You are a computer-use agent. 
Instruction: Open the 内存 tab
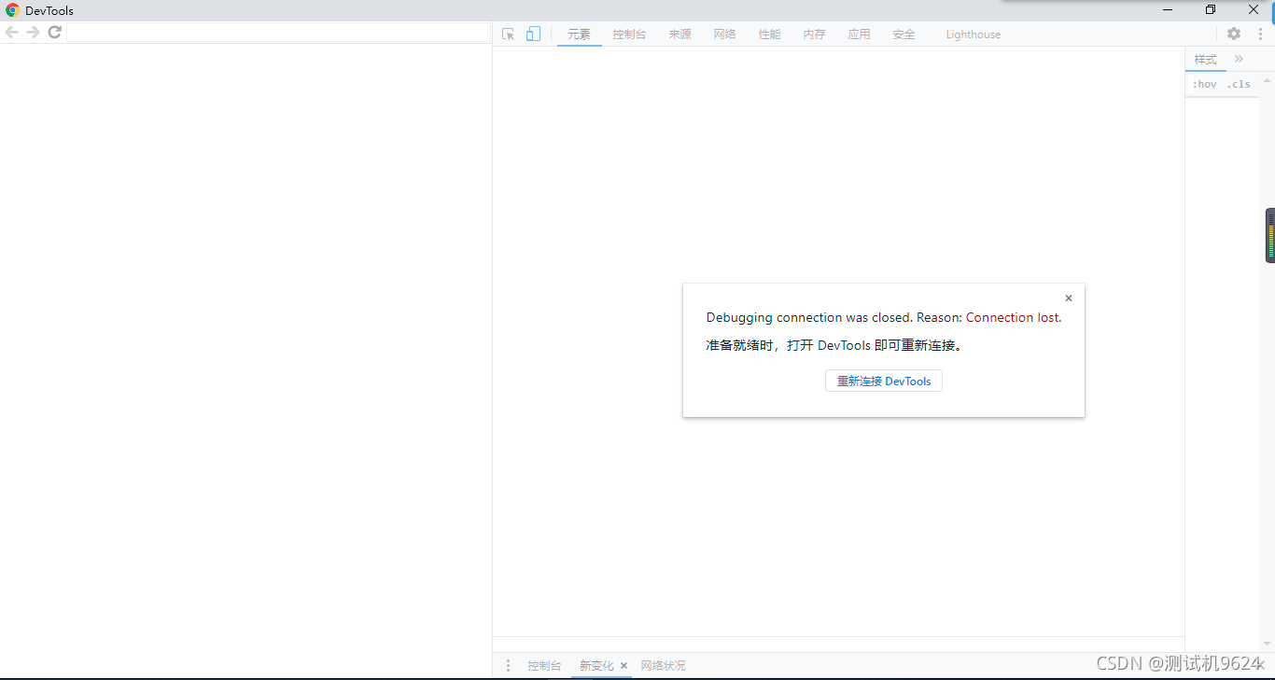click(x=814, y=35)
